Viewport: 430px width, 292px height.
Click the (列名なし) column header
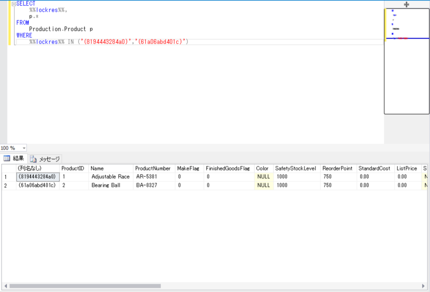point(38,169)
